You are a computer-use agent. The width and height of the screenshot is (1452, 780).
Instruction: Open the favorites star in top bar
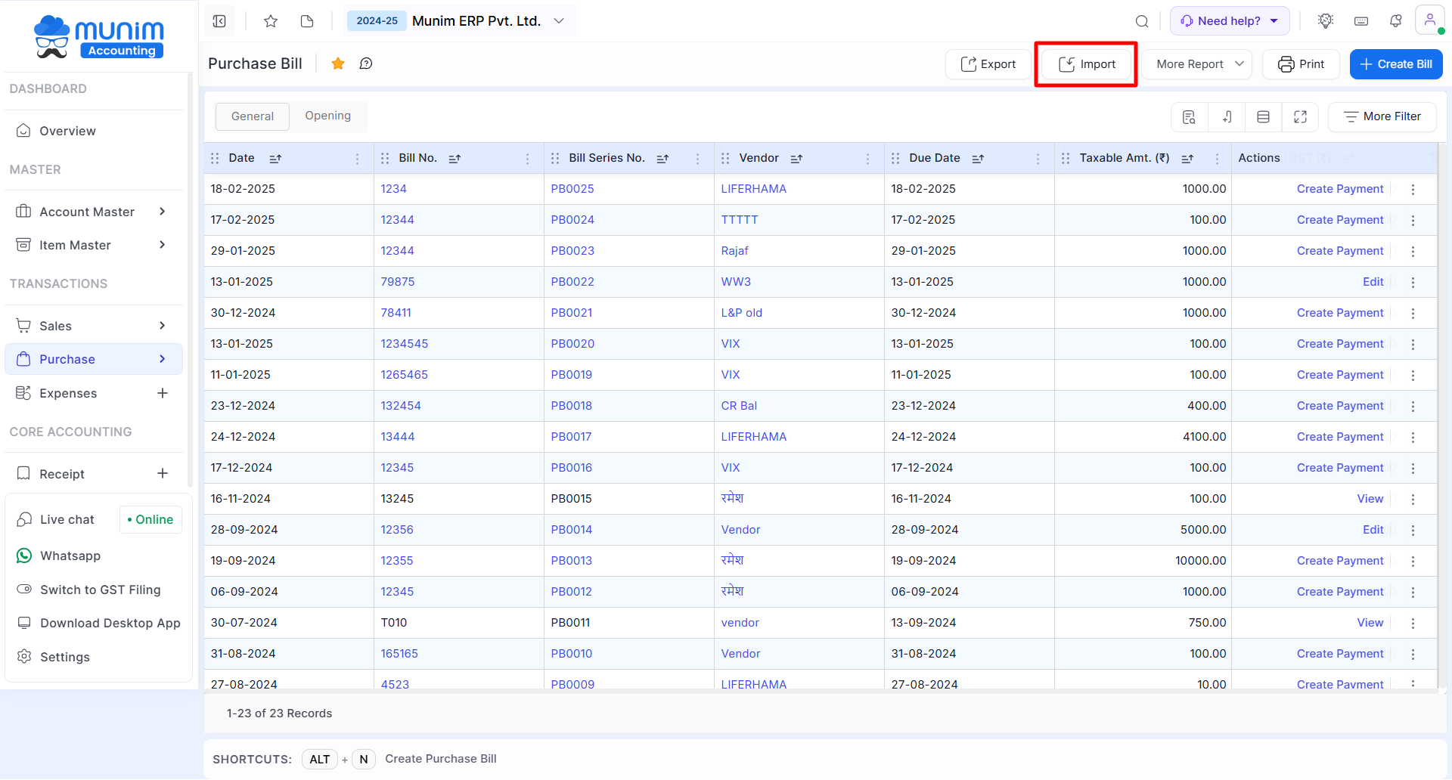pos(271,21)
